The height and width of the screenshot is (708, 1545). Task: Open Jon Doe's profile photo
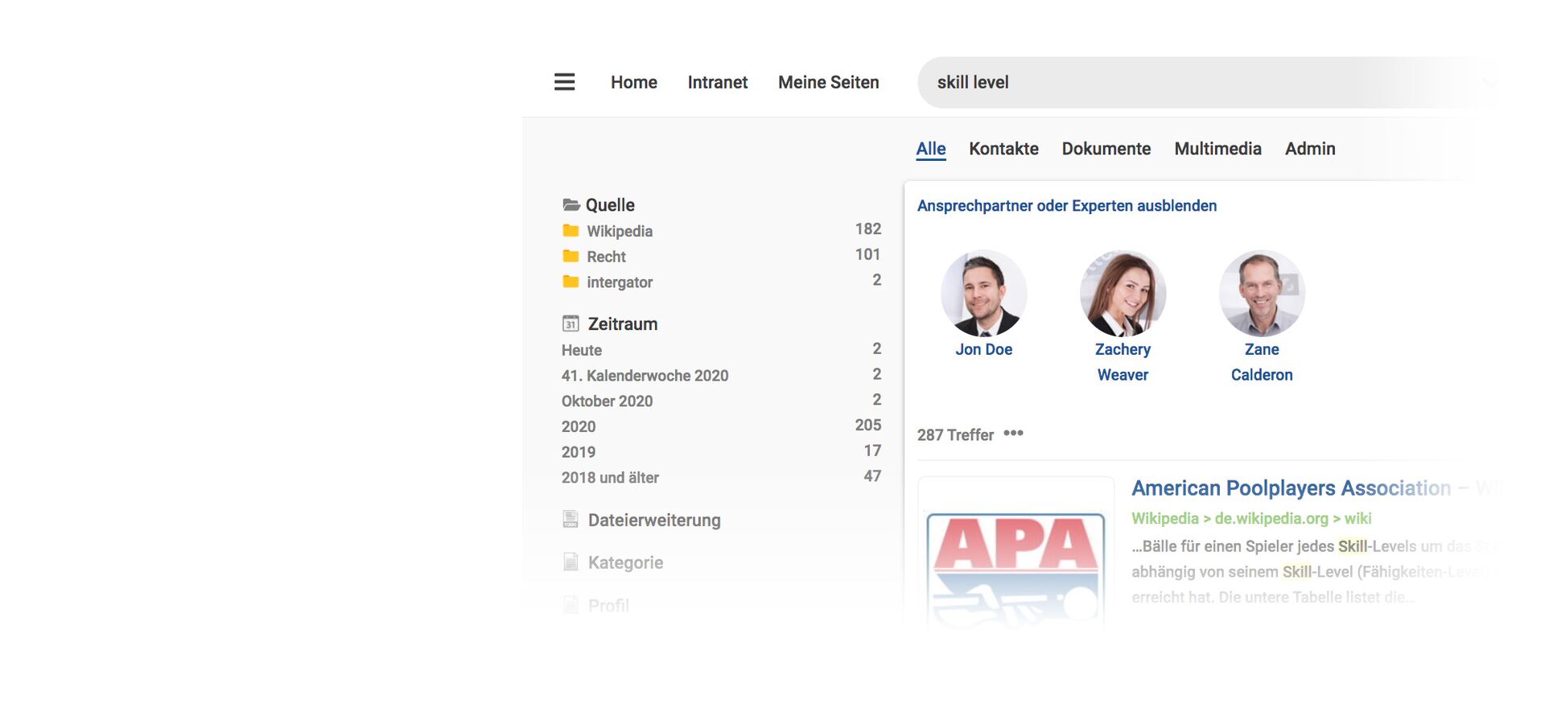tap(983, 293)
